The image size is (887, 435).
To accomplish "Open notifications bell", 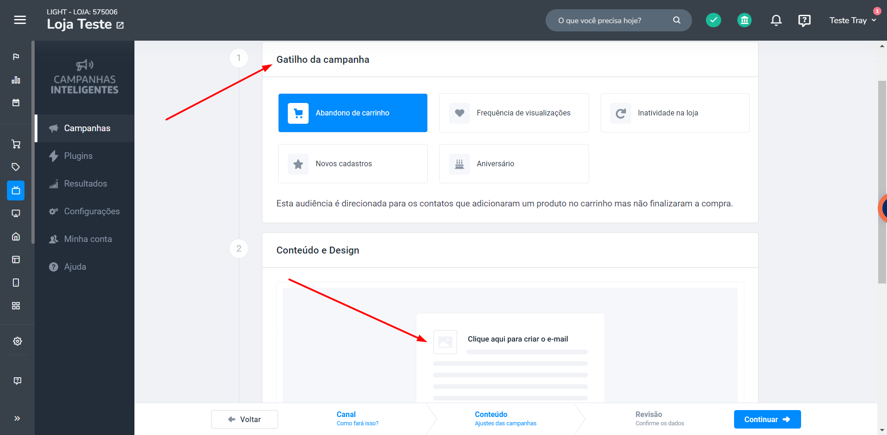I will pyautogui.click(x=776, y=20).
